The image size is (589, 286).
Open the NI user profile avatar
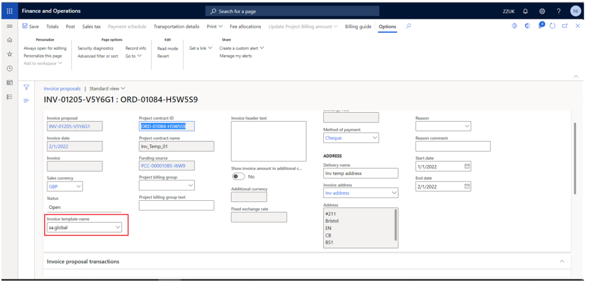pos(575,11)
